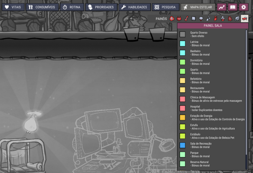Click the orange Estação de Energia swatch

[183, 117]
